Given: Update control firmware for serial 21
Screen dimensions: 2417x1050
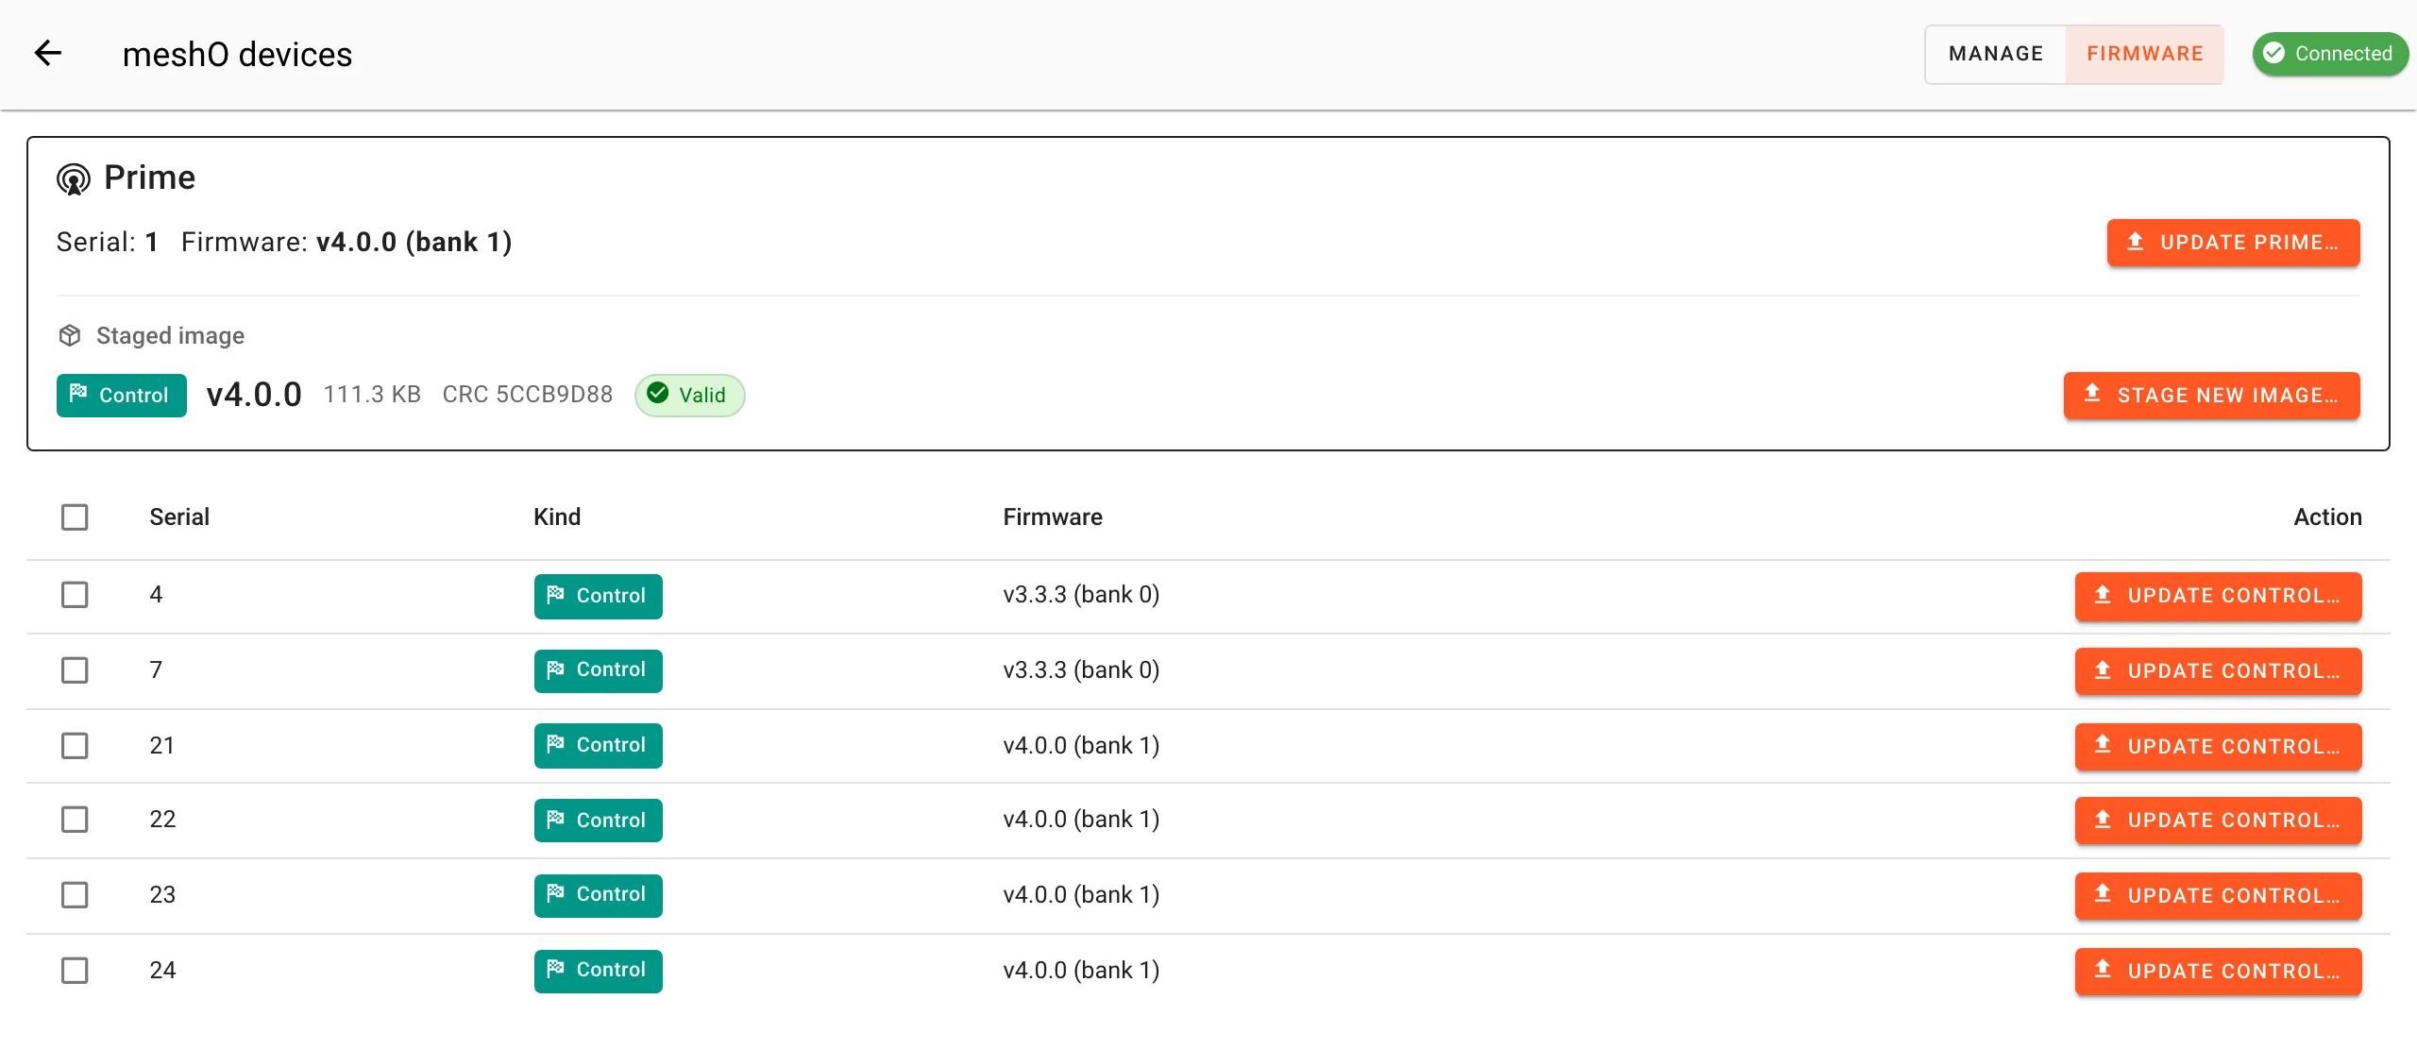Looking at the screenshot, I should point(2218,747).
